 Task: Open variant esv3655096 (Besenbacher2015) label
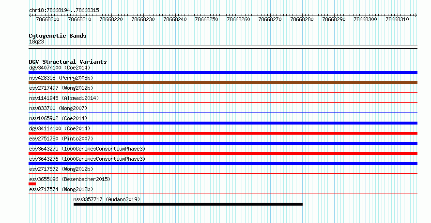(x=70, y=179)
